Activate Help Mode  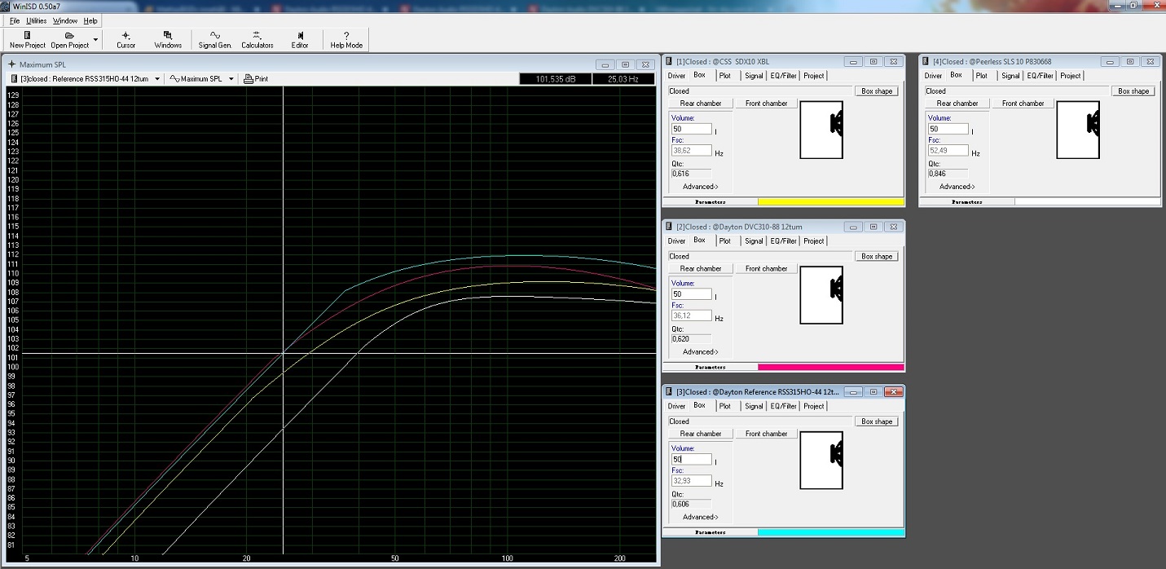346,39
